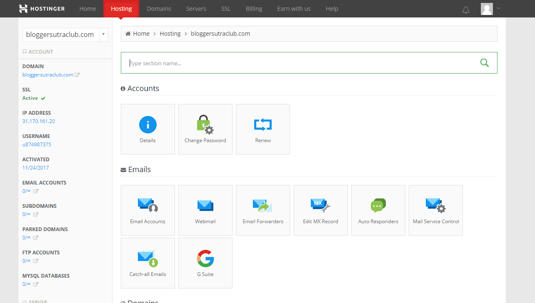Open Edit MX Record tile
Screen dimensions: 535x303
[321, 210]
